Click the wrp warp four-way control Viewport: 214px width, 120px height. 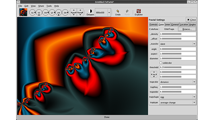click(x=80, y=13)
